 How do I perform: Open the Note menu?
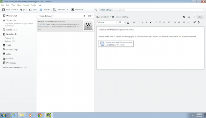coord(19,5)
